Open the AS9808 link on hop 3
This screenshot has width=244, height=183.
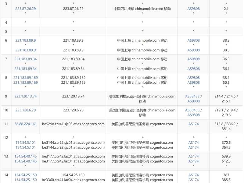pos(193,9)
